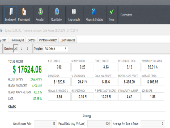Select Custom test in the toolbar

126,15
